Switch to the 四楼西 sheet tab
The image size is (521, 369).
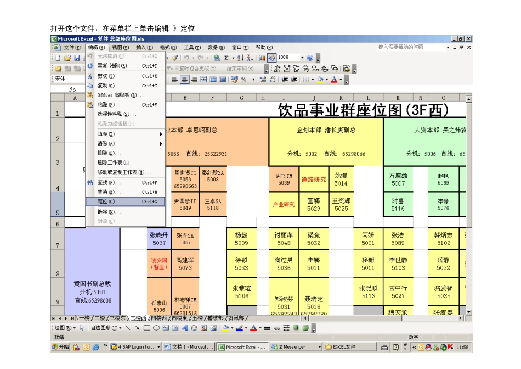tap(159, 318)
